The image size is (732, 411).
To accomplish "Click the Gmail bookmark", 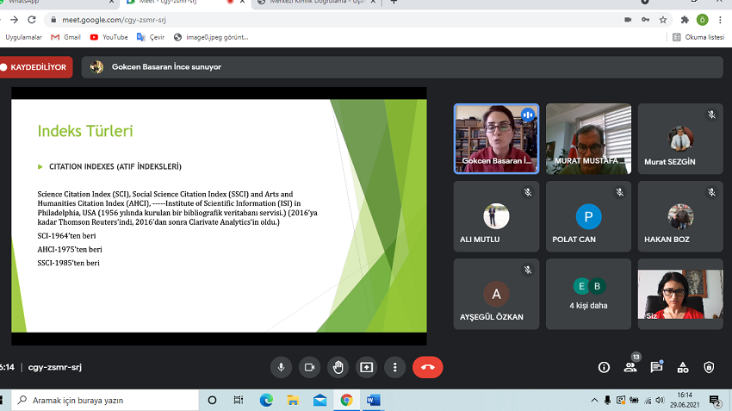I will click(65, 37).
